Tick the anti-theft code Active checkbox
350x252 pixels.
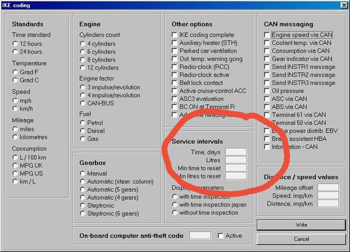[221, 235]
